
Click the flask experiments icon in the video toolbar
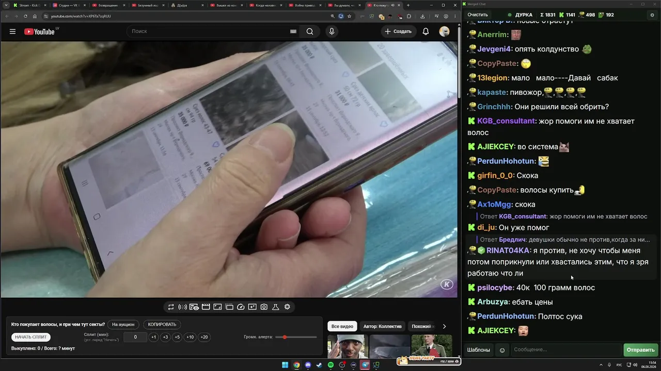click(x=276, y=307)
